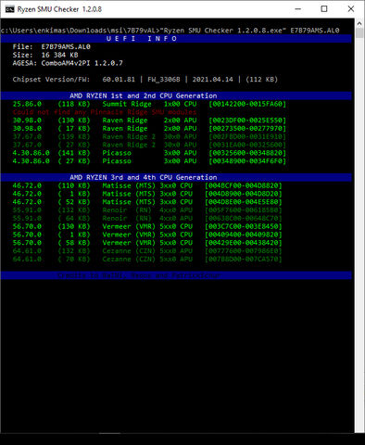Click the Matisse (110 KB) row
The image size is (365, 445).
coord(147,185)
